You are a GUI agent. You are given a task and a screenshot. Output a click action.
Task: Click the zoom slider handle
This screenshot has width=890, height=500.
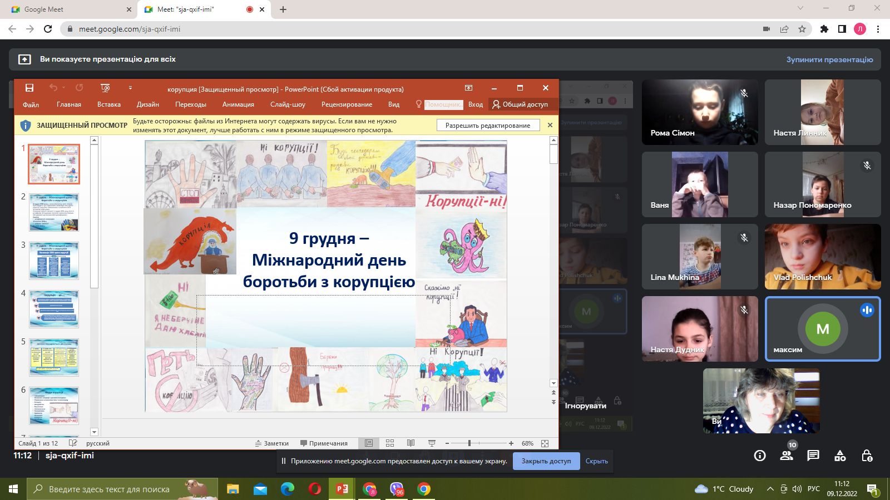tap(469, 443)
